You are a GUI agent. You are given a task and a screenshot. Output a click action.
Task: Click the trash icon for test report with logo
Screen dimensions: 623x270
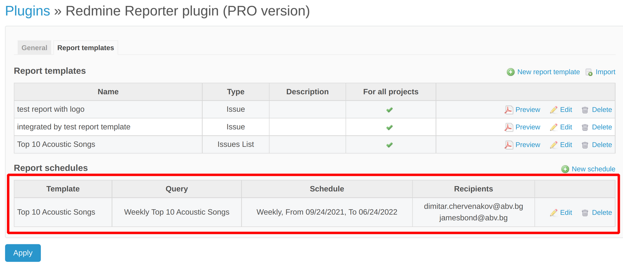(585, 110)
